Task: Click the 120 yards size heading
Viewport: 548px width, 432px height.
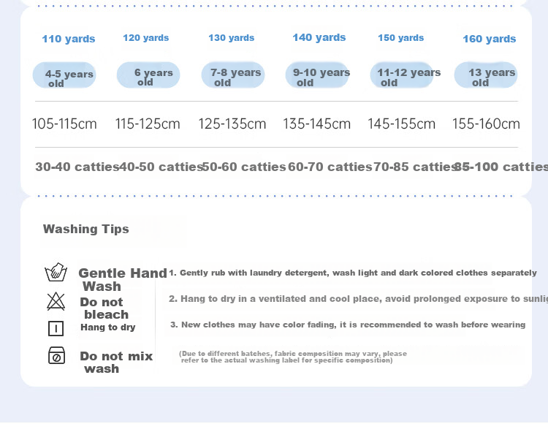Action: tap(145, 38)
